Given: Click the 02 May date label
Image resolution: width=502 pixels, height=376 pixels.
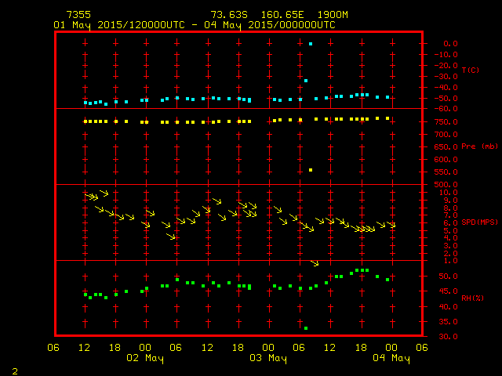Looking at the screenshot, I should tap(145, 358).
